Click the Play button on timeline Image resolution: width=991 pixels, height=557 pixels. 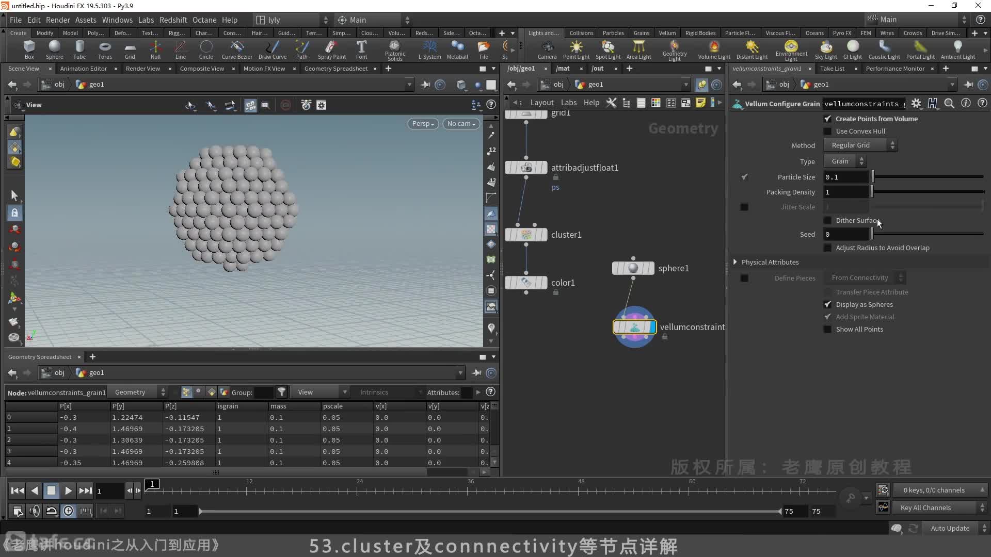click(68, 489)
